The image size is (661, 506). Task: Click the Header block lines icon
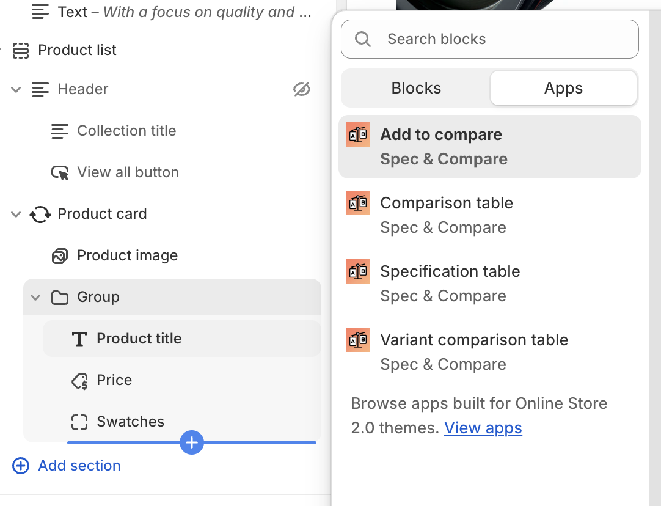click(x=40, y=89)
